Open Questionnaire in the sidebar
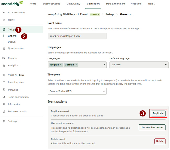The width and height of the screenshot is (170, 150). (16, 49)
